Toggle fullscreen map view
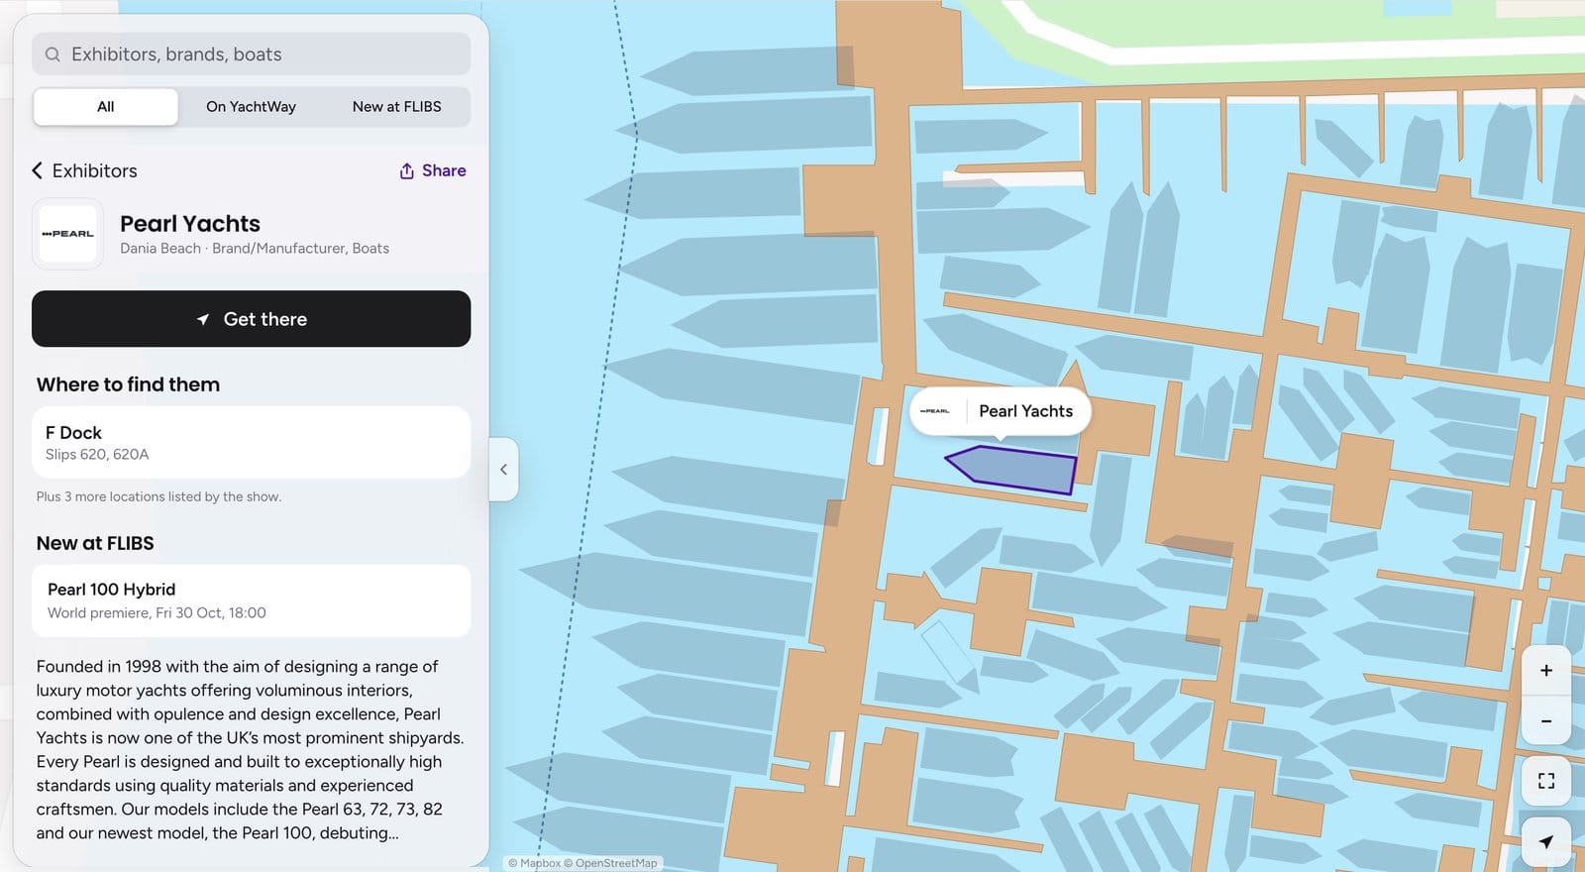 coord(1545,781)
